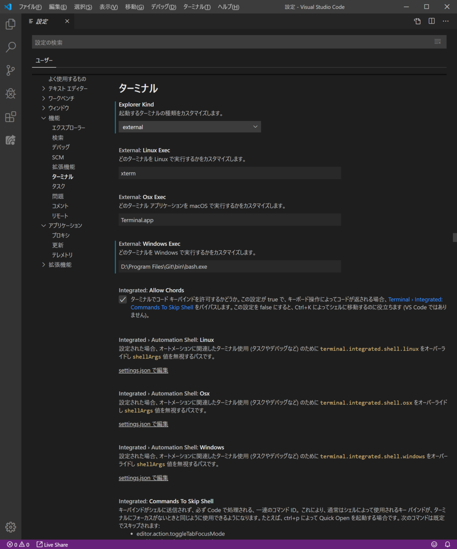
Task: Click the Osx Exec Terminal.app field
Action: [x=230, y=220]
